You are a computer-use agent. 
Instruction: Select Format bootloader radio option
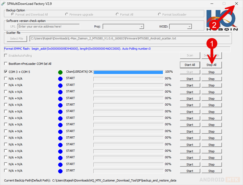[x=160, y=14]
